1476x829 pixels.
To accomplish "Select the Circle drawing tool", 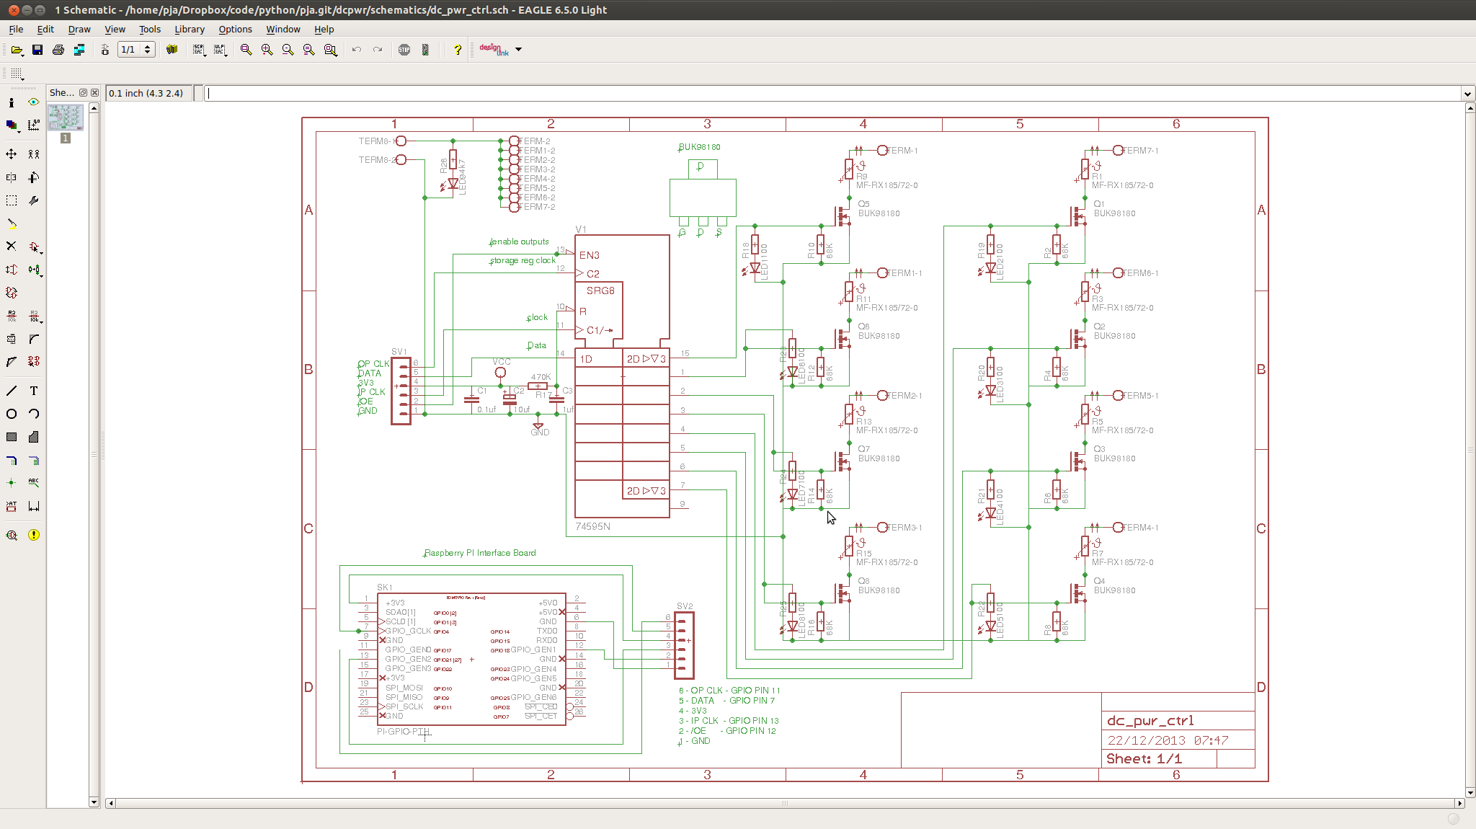I will click(12, 414).
